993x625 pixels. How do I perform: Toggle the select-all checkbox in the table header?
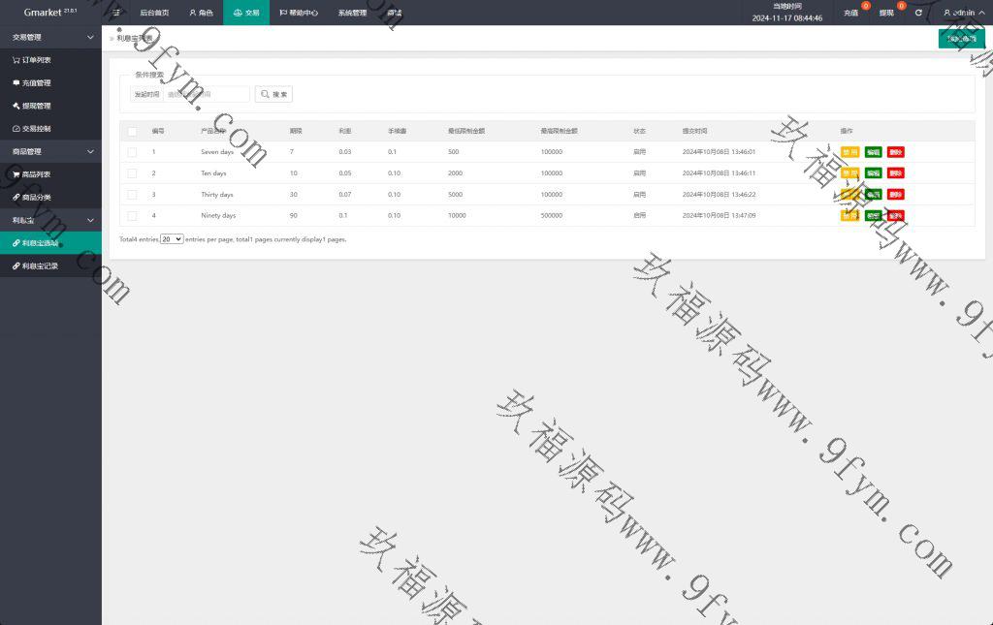coord(132,131)
